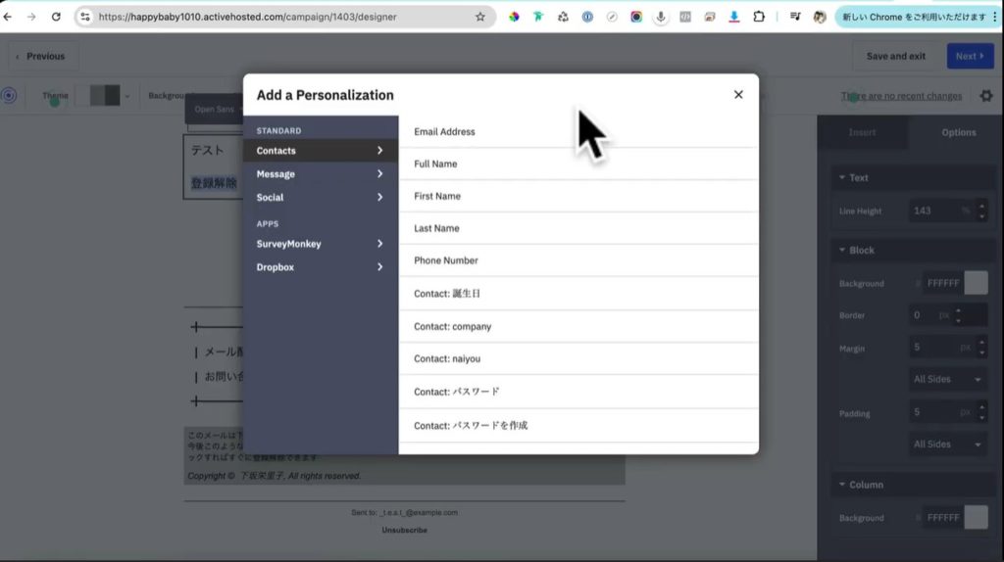Image resolution: width=1004 pixels, height=562 pixels.
Task: Expand the Message category chevron
Action: pyautogui.click(x=379, y=174)
